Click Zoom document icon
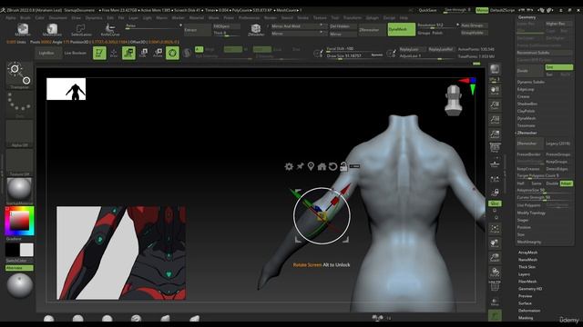This screenshot has height=327, width=583. tap(495, 105)
